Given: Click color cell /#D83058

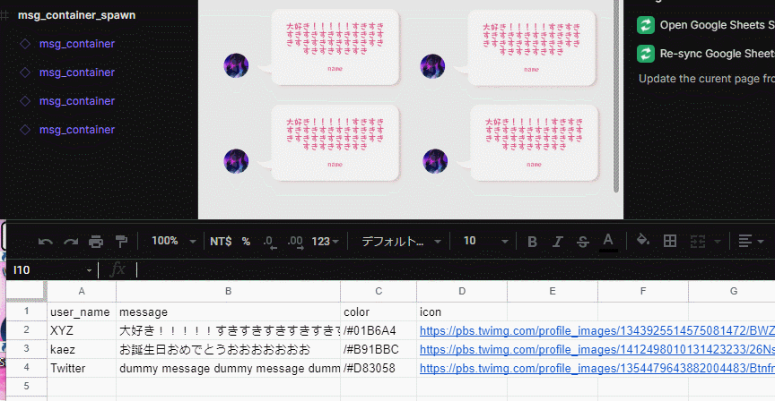Looking at the screenshot, I should pyautogui.click(x=379, y=368).
